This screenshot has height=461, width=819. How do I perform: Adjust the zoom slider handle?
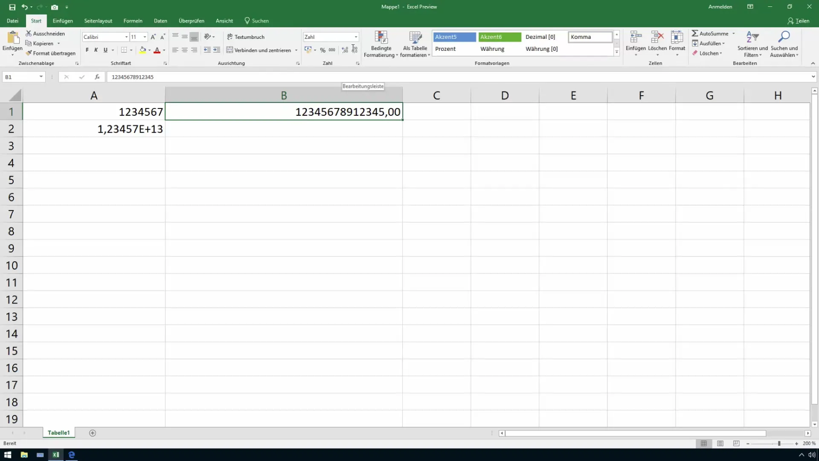pos(779,443)
